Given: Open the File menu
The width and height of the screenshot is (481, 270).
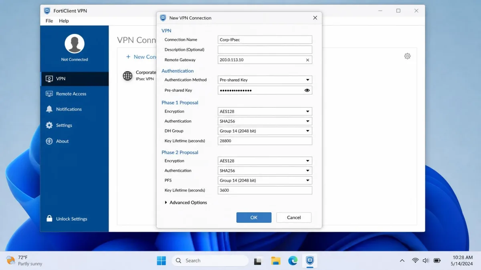Looking at the screenshot, I should pos(49,21).
